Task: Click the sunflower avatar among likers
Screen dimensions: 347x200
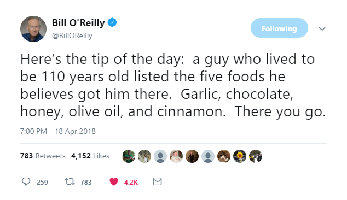Action: coord(240,156)
